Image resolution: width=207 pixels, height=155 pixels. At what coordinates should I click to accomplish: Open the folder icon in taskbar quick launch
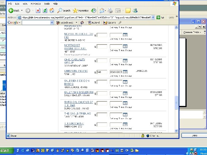click(137, 150)
